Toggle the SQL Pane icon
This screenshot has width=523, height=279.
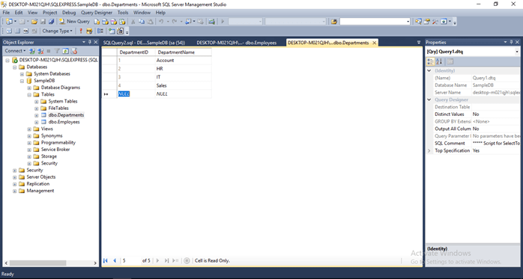pyautogui.click(x=25, y=31)
